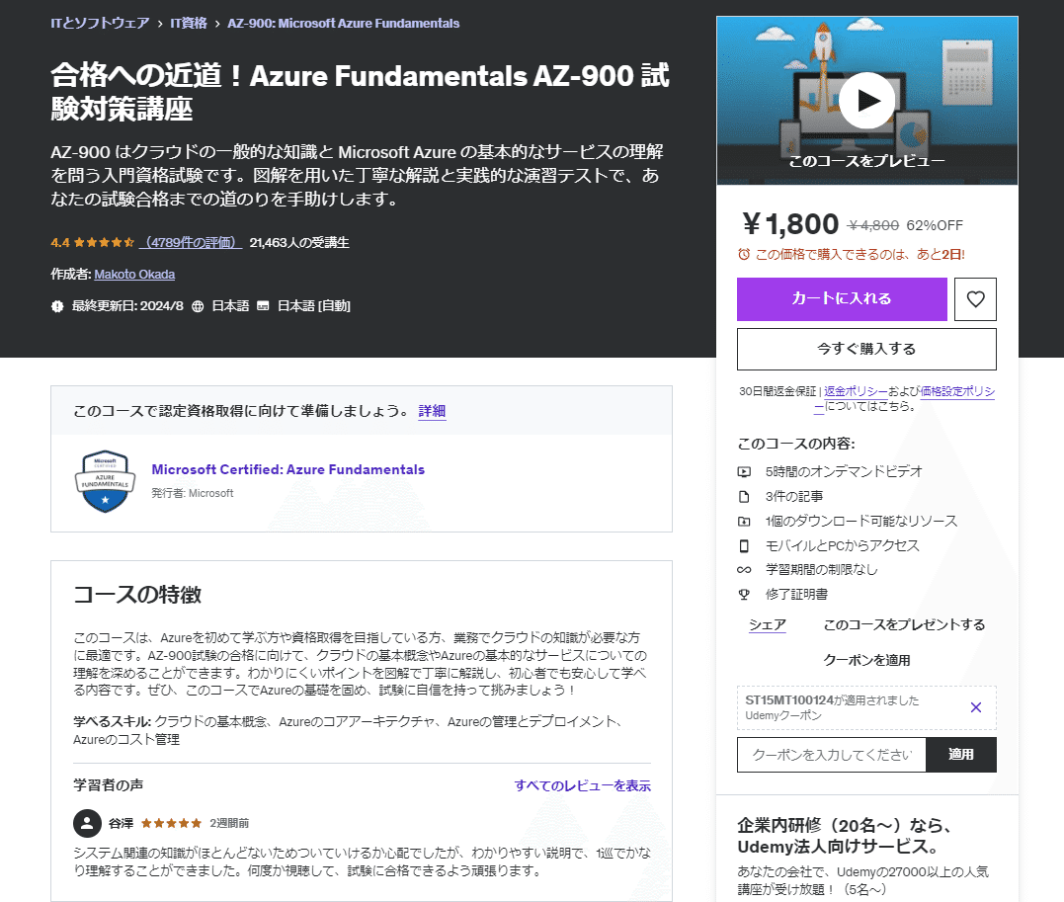The image size is (1064, 902).
Task: Click 30日間返金保証 text
Action: click(x=778, y=391)
